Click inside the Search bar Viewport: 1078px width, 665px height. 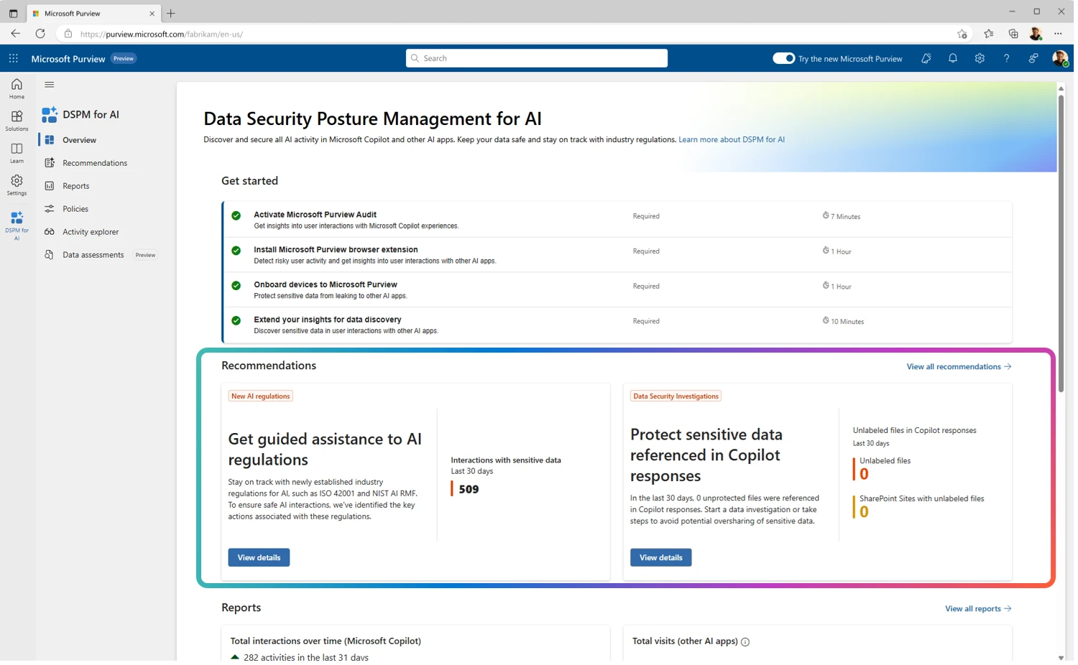point(535,57)
